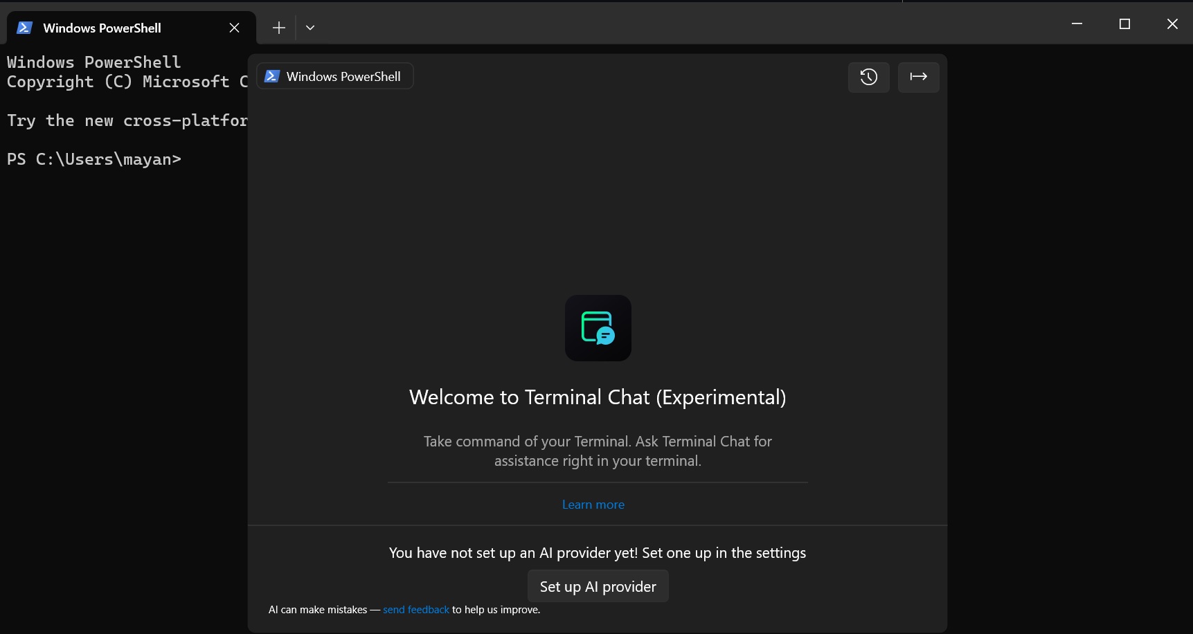Open the chat history panel
The height and width of the screenshot is (634, 1193).
pyautogui.click(x=868, y=77)
